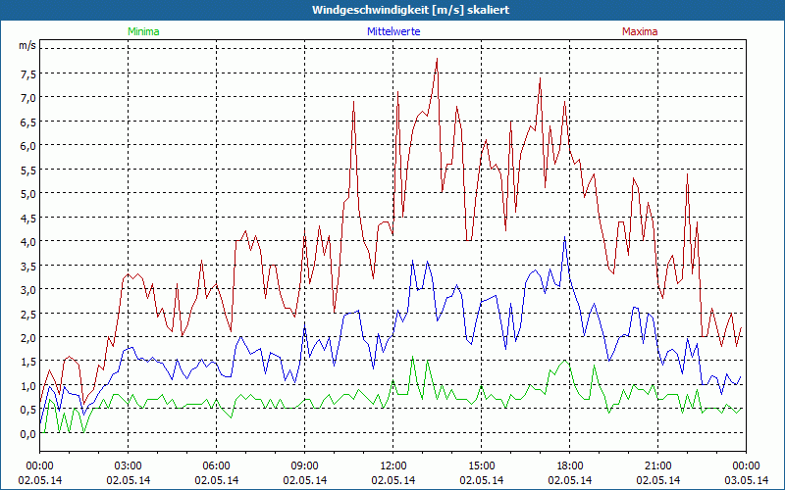The width and height of the screenshot is (785, 490).
Task: Click the 18:00 time axis label
Action: (570, 466)
